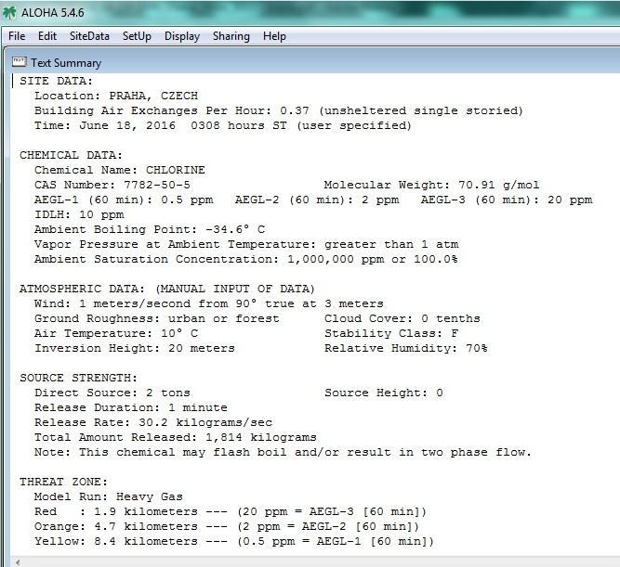
Task: Click 'Inversion Height: 20 meters' text
Action: pyautogui.click(x=135, y=348)
